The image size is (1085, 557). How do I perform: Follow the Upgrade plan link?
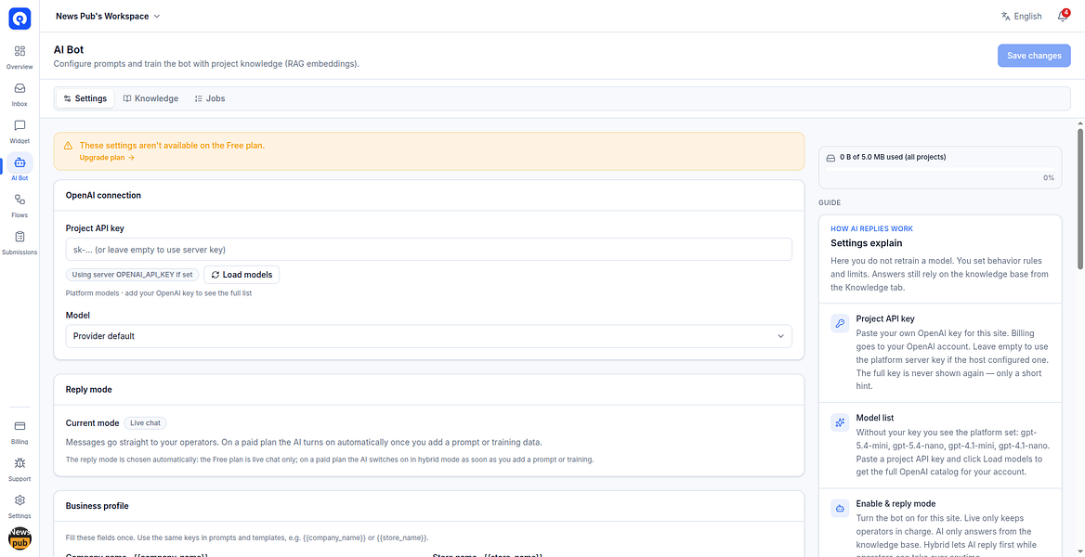pyautogui.click(x=107, y=158)
